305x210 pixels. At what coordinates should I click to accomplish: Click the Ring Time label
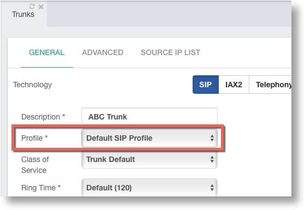(39, 188)
